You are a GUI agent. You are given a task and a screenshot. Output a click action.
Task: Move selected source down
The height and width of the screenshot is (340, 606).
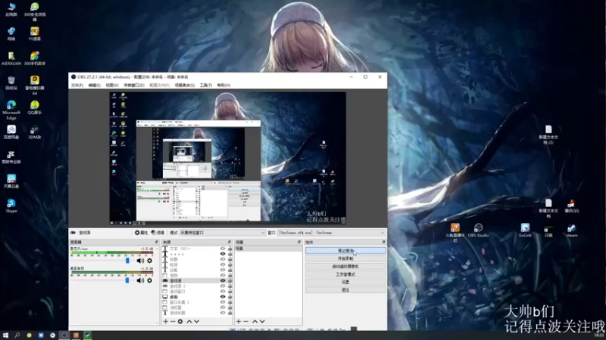click(x=197, y=321)
